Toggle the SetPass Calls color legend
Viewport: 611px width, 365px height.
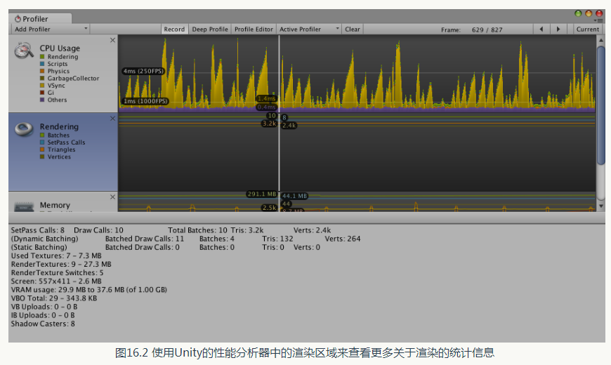pyautogui.click(x=42, y=142)
